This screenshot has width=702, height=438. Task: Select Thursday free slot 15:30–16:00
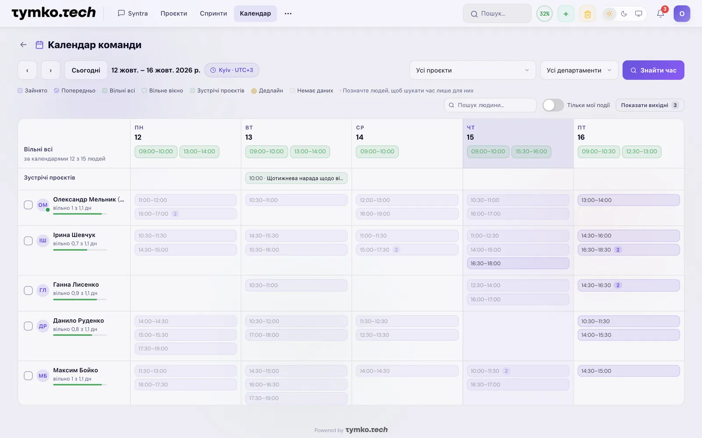pyautogui.click(x=531, y=152)
